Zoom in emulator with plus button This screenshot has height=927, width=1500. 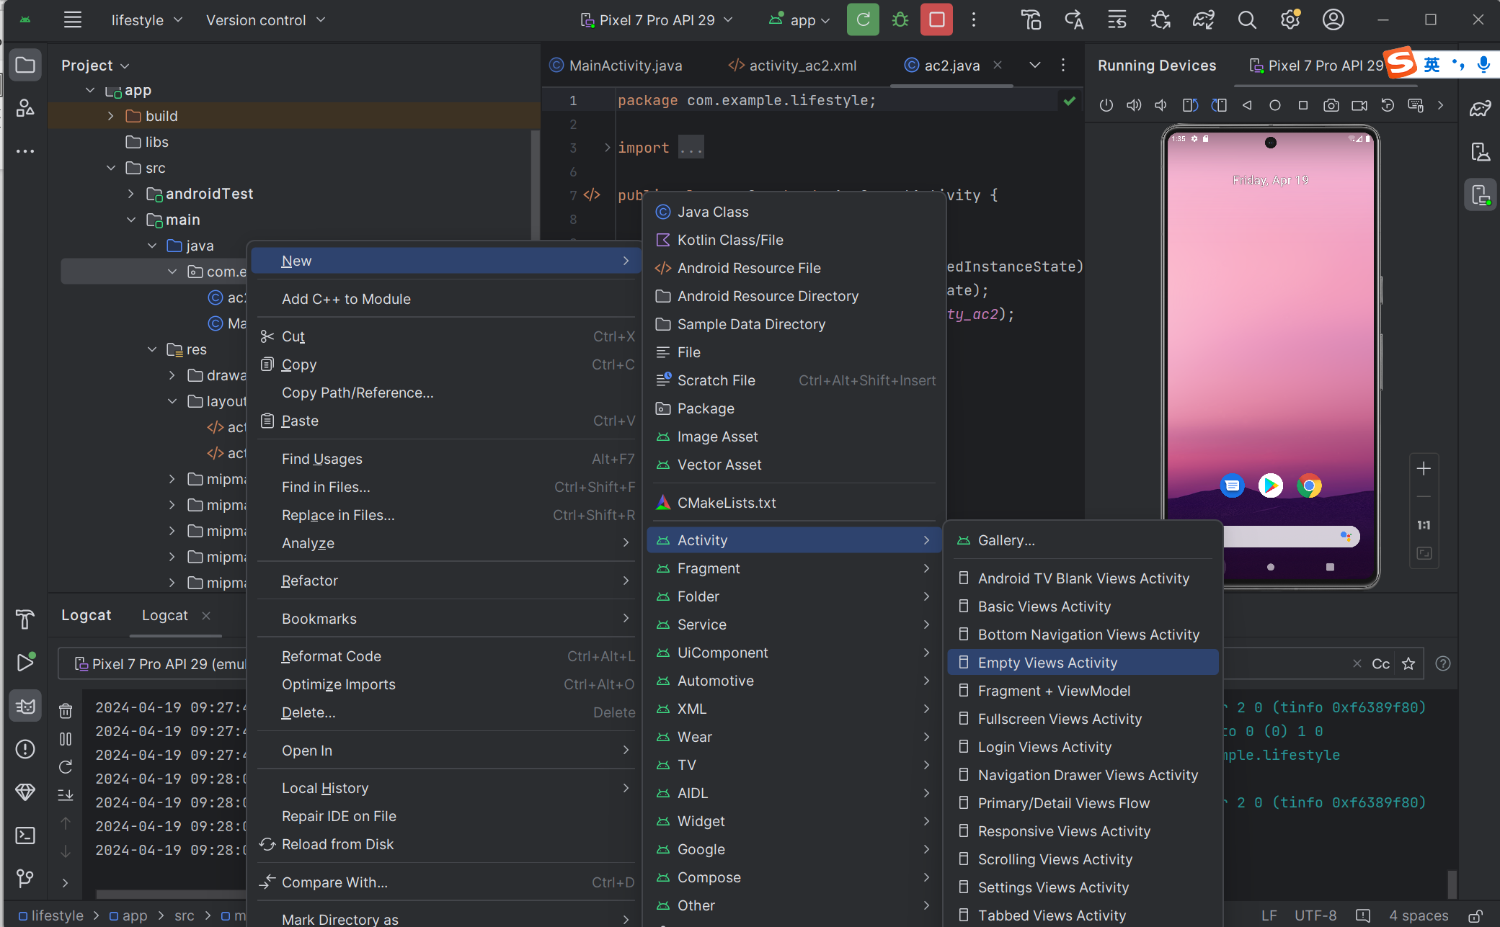1424,469
